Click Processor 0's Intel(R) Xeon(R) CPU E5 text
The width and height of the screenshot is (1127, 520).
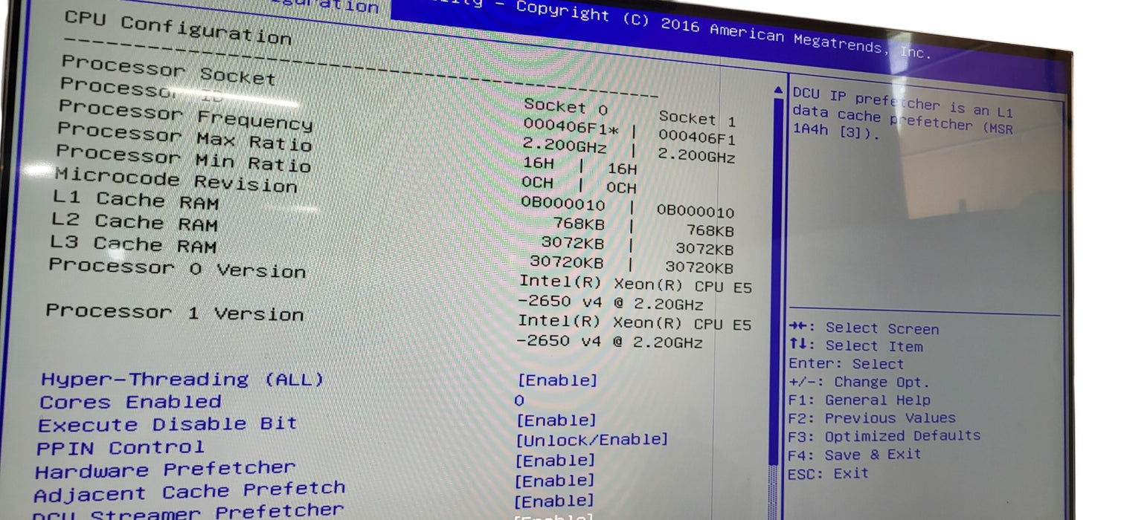point(635,283)
